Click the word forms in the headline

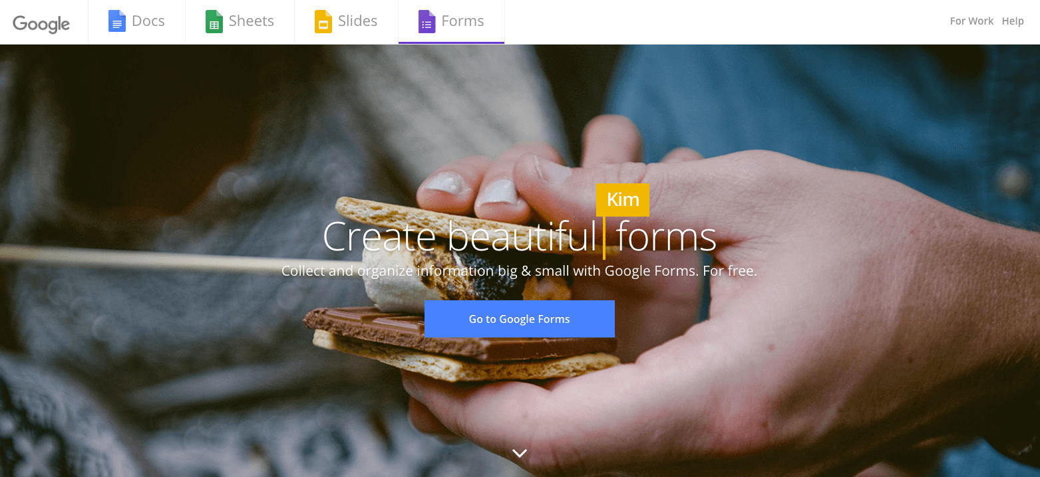[666, 237]
